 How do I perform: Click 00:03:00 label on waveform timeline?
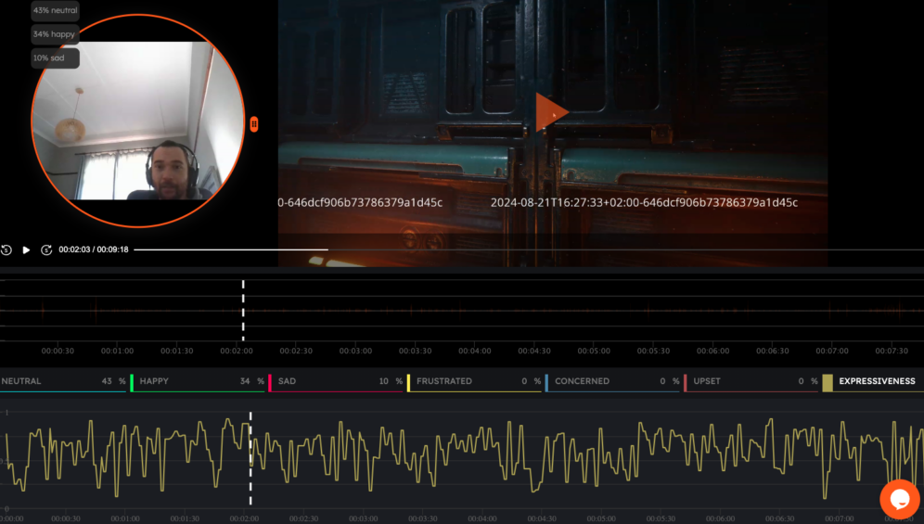[x=355, y=351]
